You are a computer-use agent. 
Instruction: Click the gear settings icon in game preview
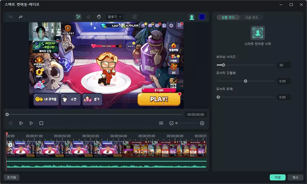point(171,25)
